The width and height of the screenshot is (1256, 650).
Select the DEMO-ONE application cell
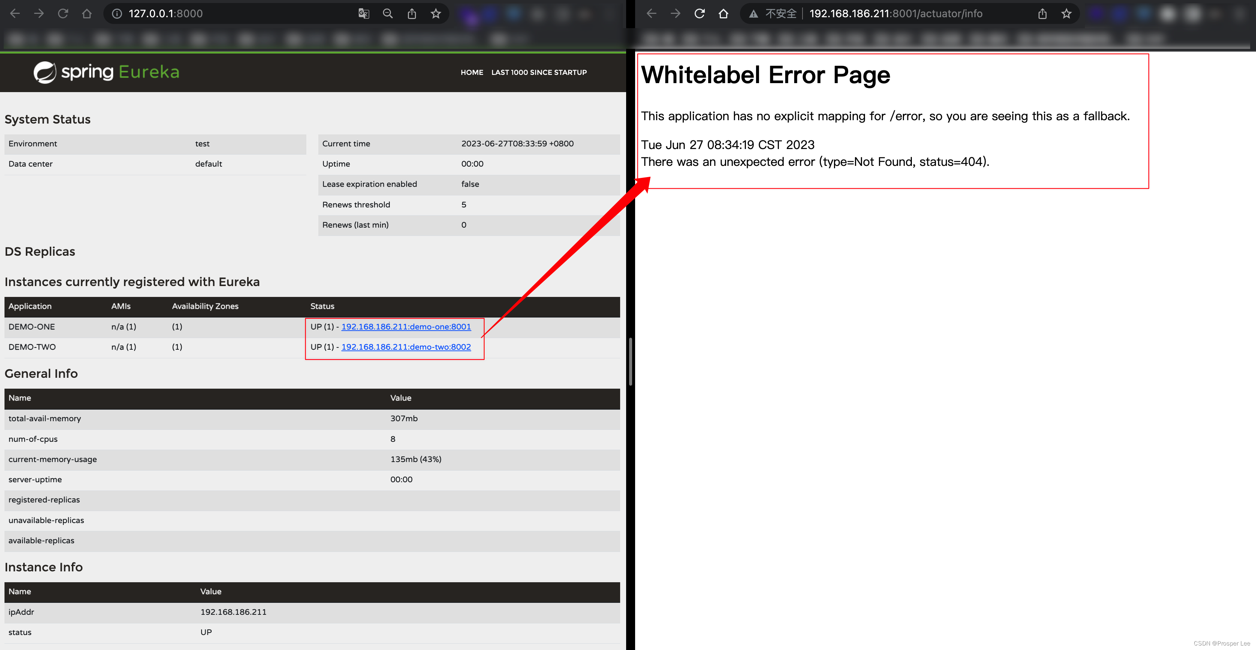32,327
